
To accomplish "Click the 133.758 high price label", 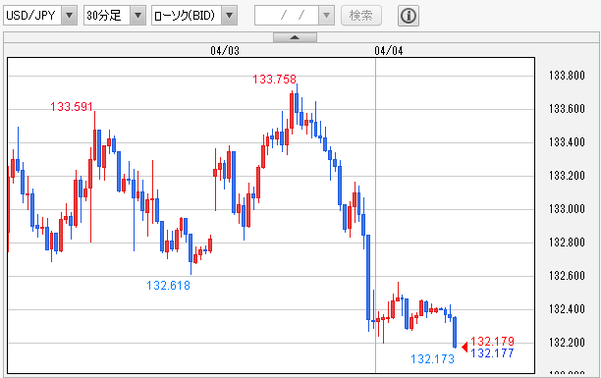I will tap(274, 80).
